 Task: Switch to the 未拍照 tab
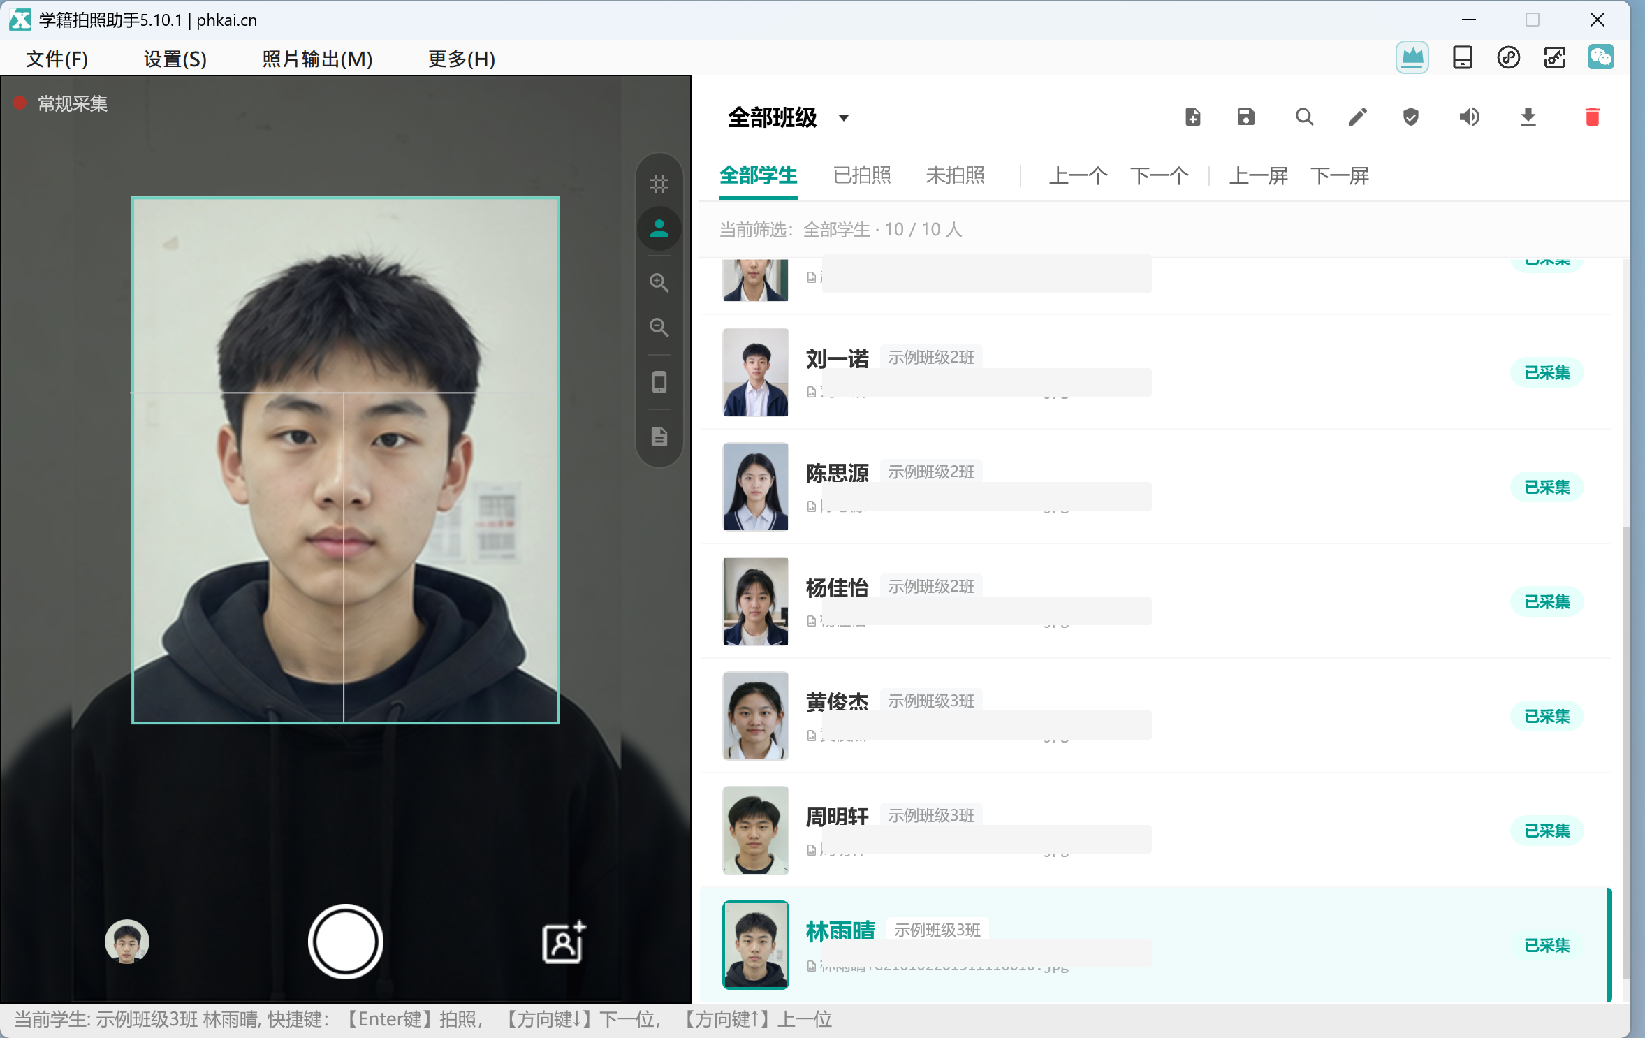pos(955,175)
